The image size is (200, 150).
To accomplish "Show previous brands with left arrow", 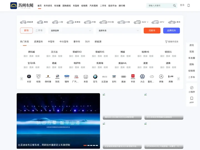I will [22, 79].
